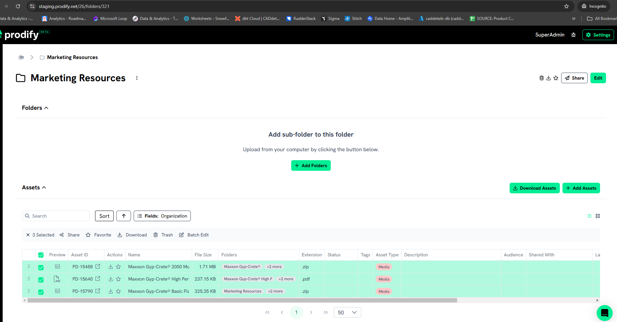Uncheck the select-all header checkbox
Screen dimensions: 617x322
click(41, 255)
